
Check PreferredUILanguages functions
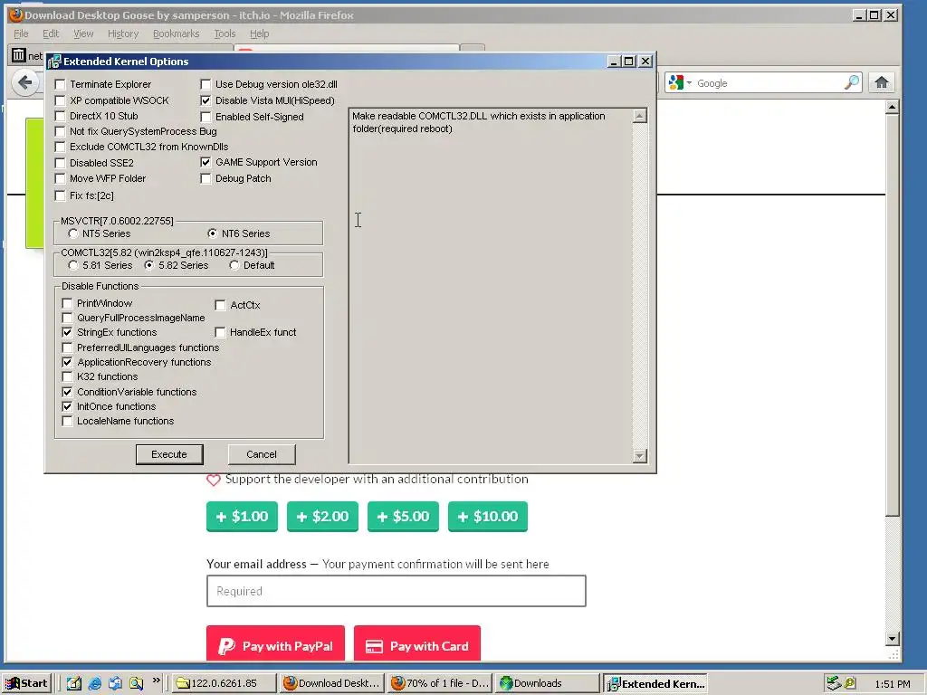tap(67, 347)
